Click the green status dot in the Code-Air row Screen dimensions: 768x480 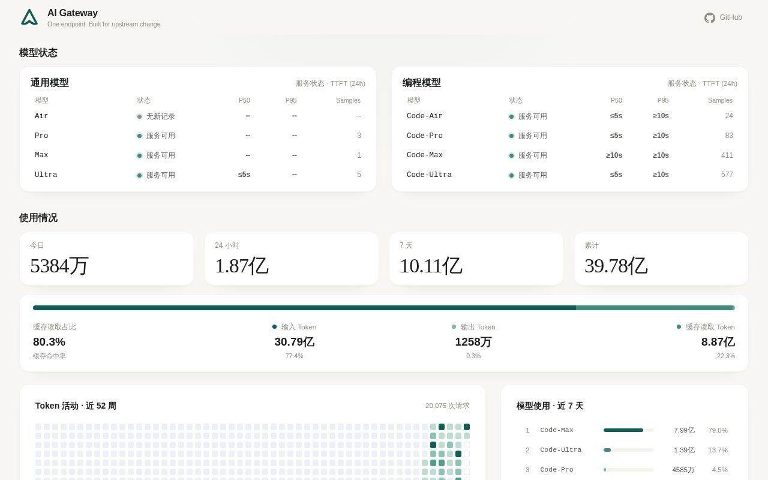tap(511, 116)
